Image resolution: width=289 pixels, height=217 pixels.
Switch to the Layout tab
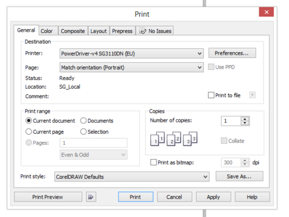(98, 31)
